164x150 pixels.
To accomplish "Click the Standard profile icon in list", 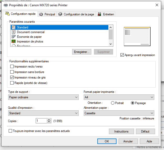I will click(14, 27).
